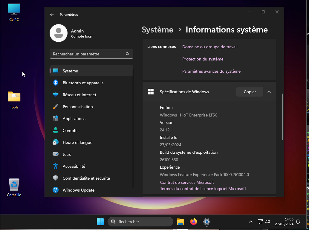Click the Windows 11 IoT Enterprise LTSC edition text
The height and width of the screenshot is (230, 309).
click(189, 115)
